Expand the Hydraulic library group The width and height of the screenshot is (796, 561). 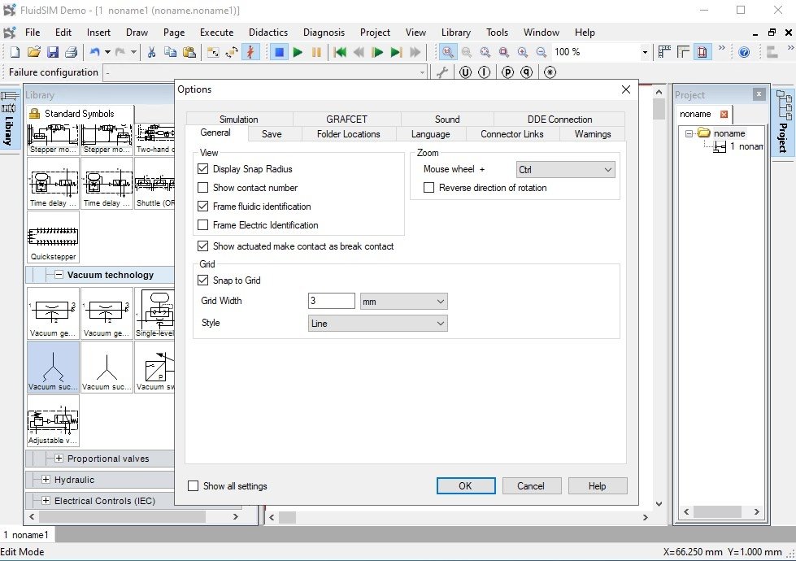[46, 480]
